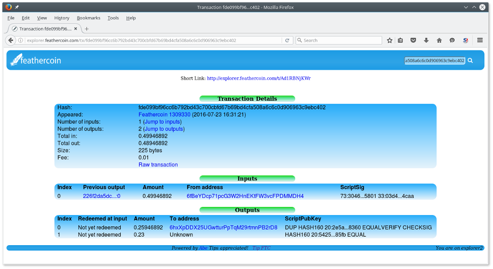Click the Fee value 0.01
The image size is (493, 269).
point(144,157)
